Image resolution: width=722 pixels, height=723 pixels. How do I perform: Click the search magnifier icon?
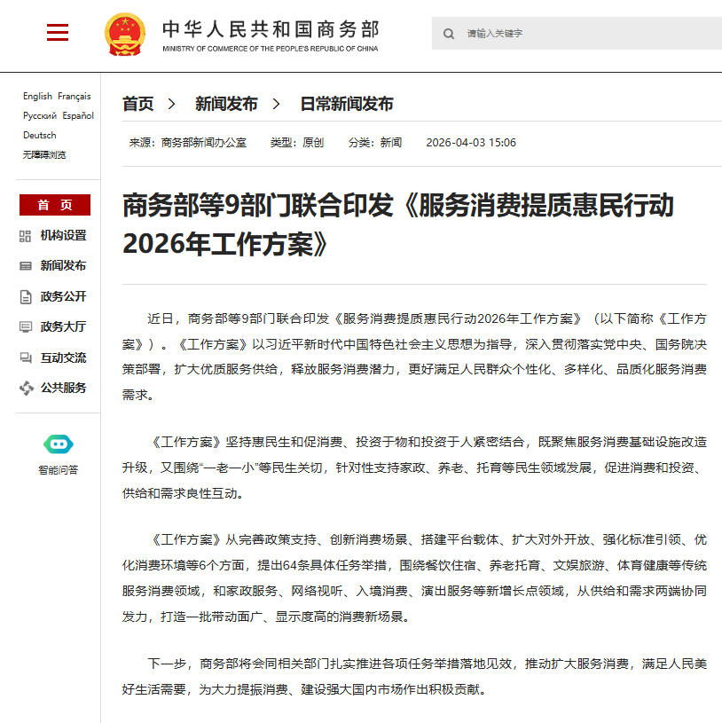point(449,34)
